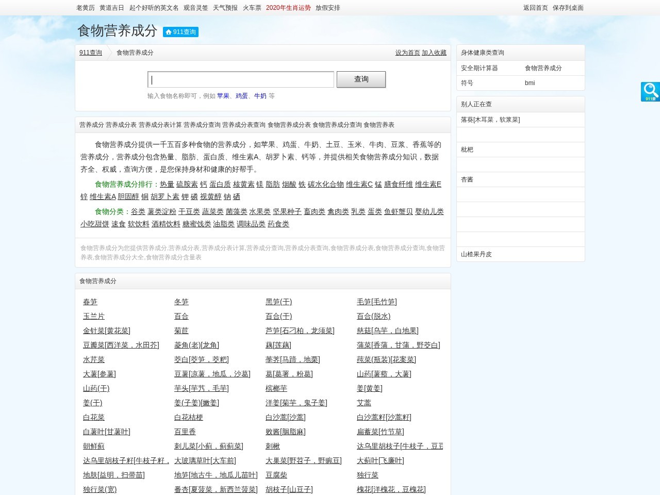The image size is (660, 495).
Task: Click the 查询 search button
Action: point(361,79)
